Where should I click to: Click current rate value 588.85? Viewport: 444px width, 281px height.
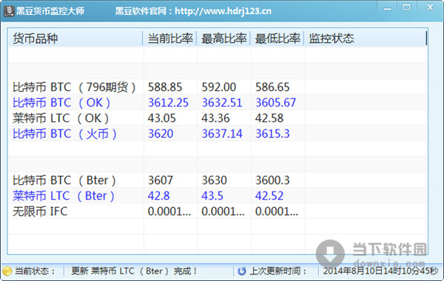coord(165,87)
